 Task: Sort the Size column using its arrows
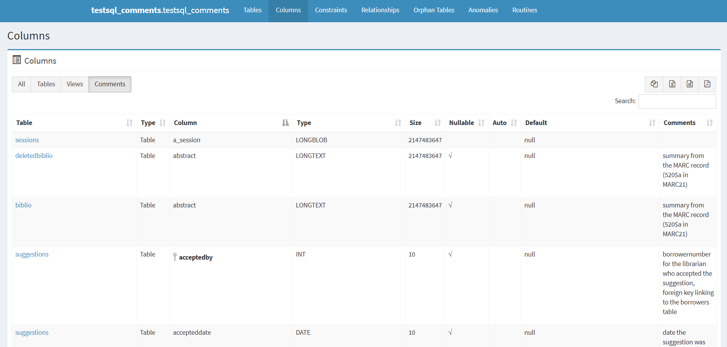point(437,123)
